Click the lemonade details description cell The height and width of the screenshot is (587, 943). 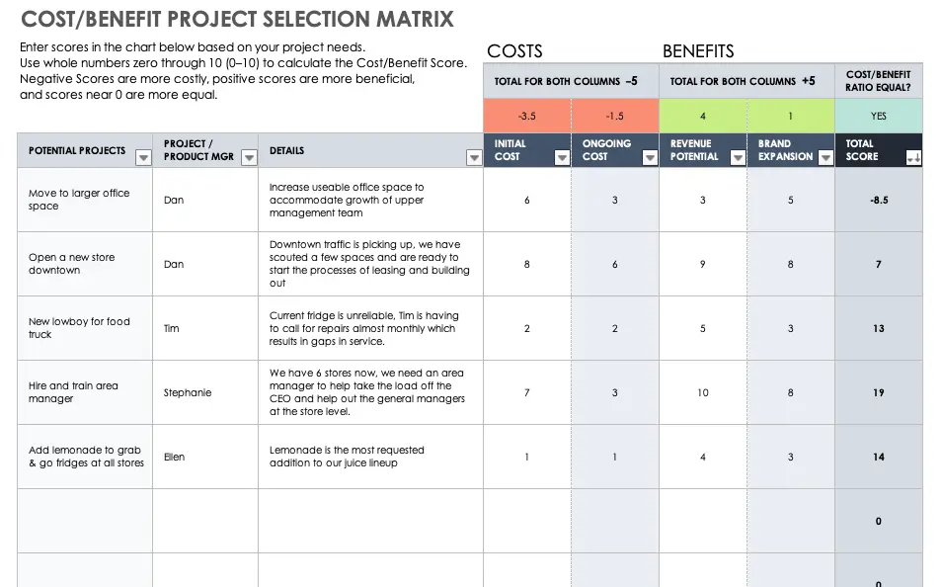(368, 457)
